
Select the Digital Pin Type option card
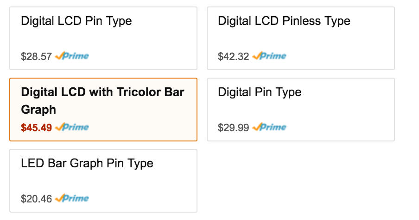[x=301, y=110]
